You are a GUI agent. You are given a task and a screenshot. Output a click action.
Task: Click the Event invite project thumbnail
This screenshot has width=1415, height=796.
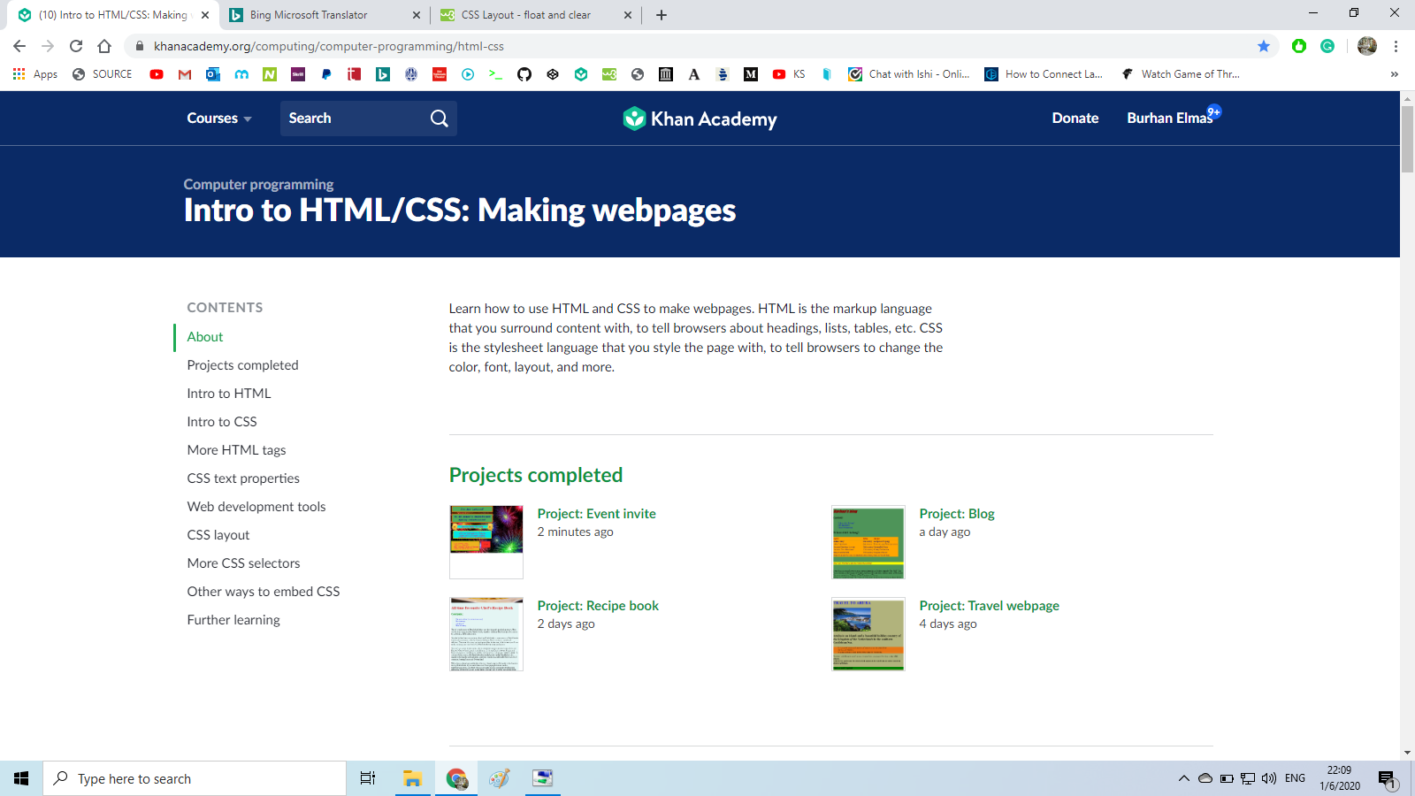point(486,542)
